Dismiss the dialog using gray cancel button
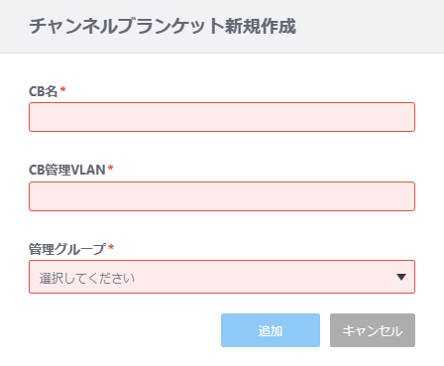Viewport: 444px width, 366px height. pyautogui.click(x=373, y=330)
